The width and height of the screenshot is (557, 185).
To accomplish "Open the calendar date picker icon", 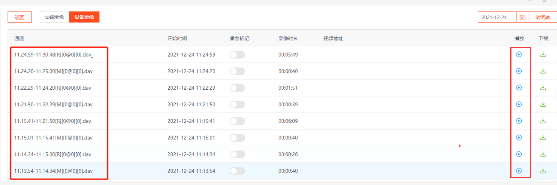I will point(523,17).
